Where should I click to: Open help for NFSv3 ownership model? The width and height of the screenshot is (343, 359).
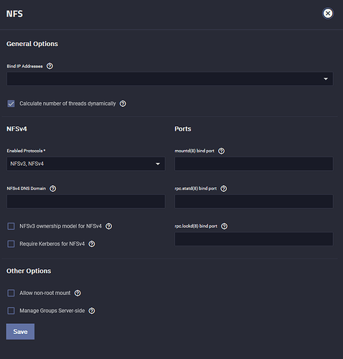point(109,226)
